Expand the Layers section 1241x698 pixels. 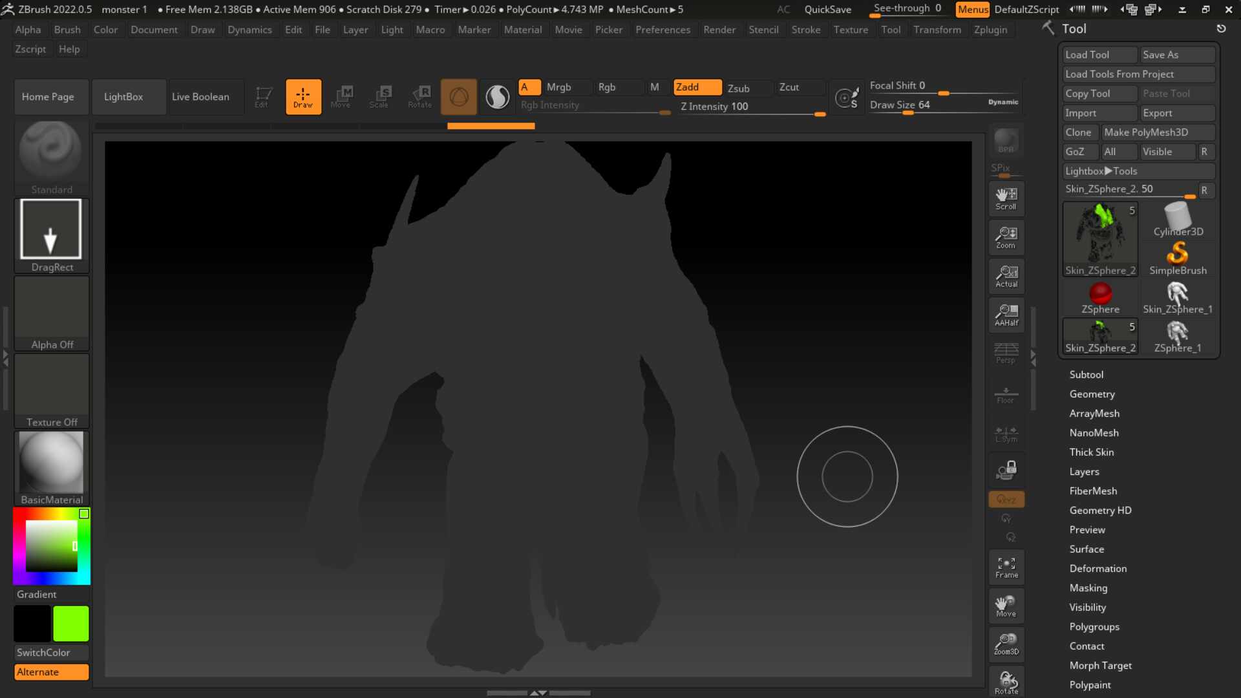pos(1084,472)
